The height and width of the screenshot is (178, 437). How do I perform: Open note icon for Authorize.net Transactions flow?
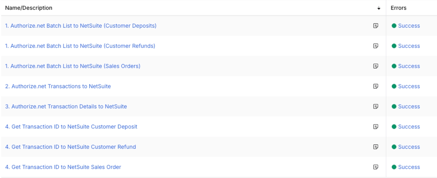click(x=376, y=86)
